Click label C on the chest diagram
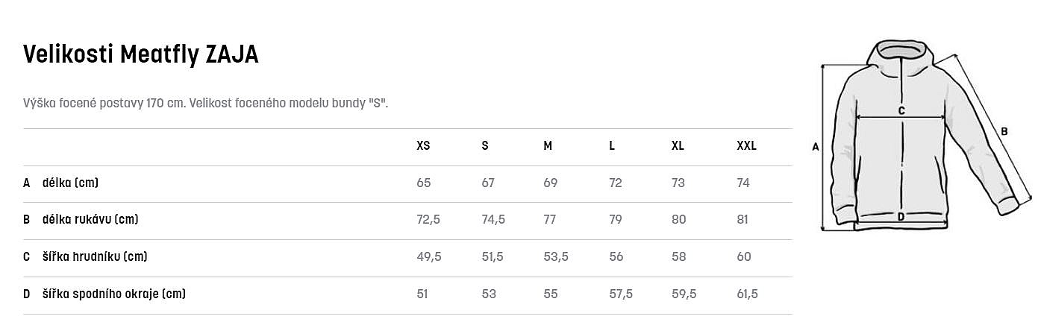Screen dimensions: 1038x325 pos(901,110)
